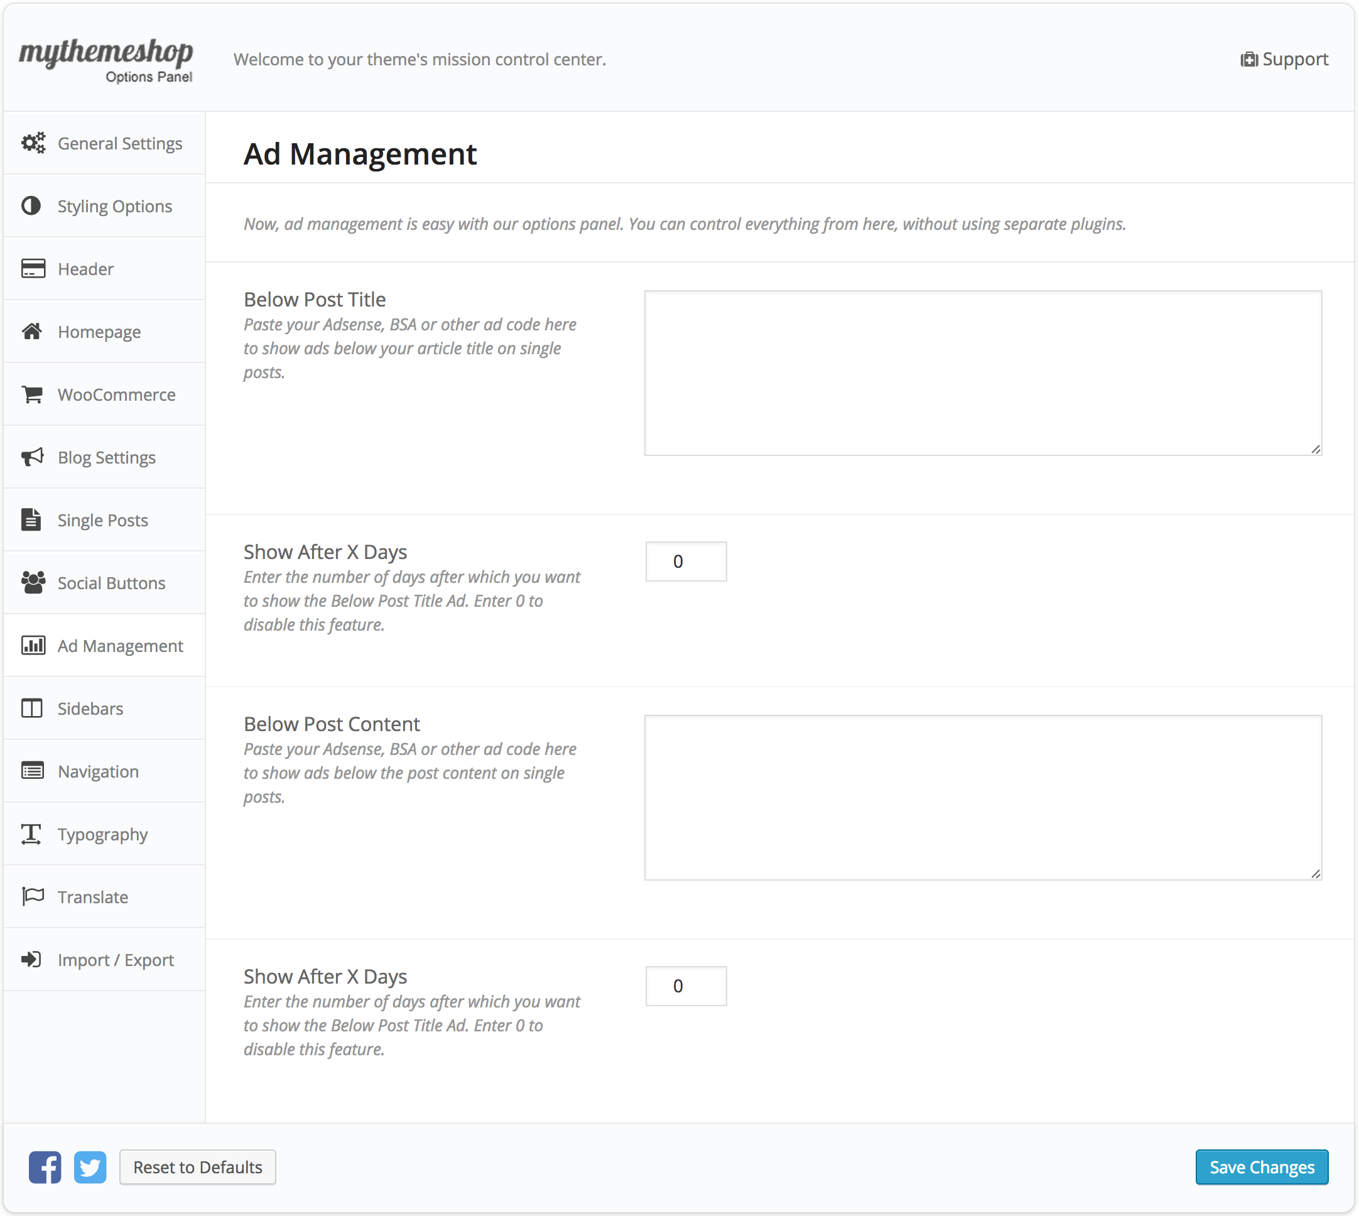Click the Reset to Defaults button
The width and height of the screenshot is (1359, 1216).
coord(198,1167)
